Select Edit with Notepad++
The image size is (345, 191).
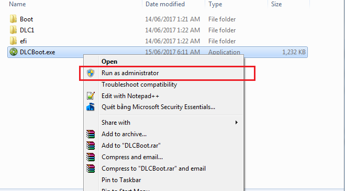click(x=130, y=96)
